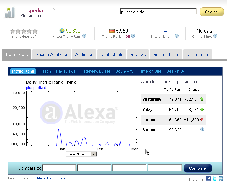The image size is (227, 185).
Task: Open help icon next to Sites Linking In
Action: (177, 36)
